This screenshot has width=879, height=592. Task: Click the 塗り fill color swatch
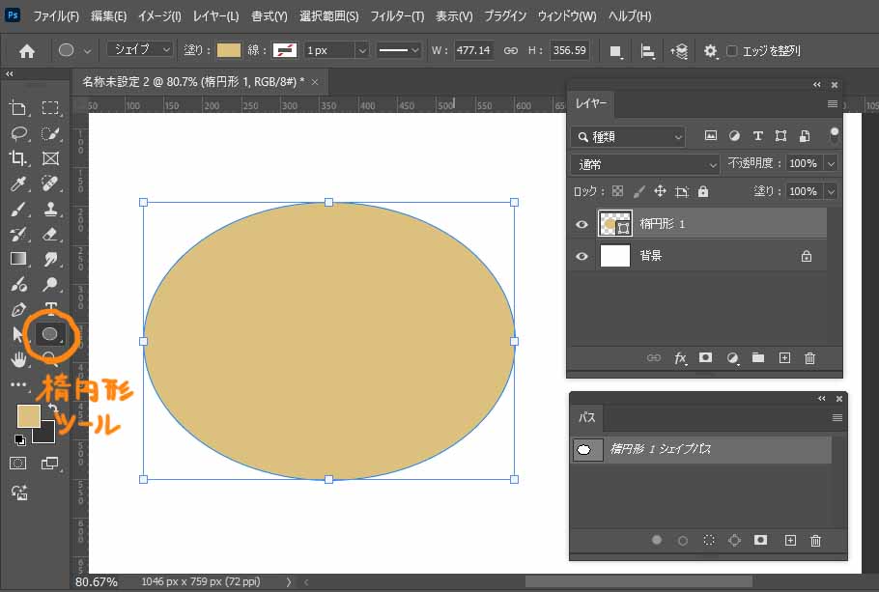tap(229, 50)
